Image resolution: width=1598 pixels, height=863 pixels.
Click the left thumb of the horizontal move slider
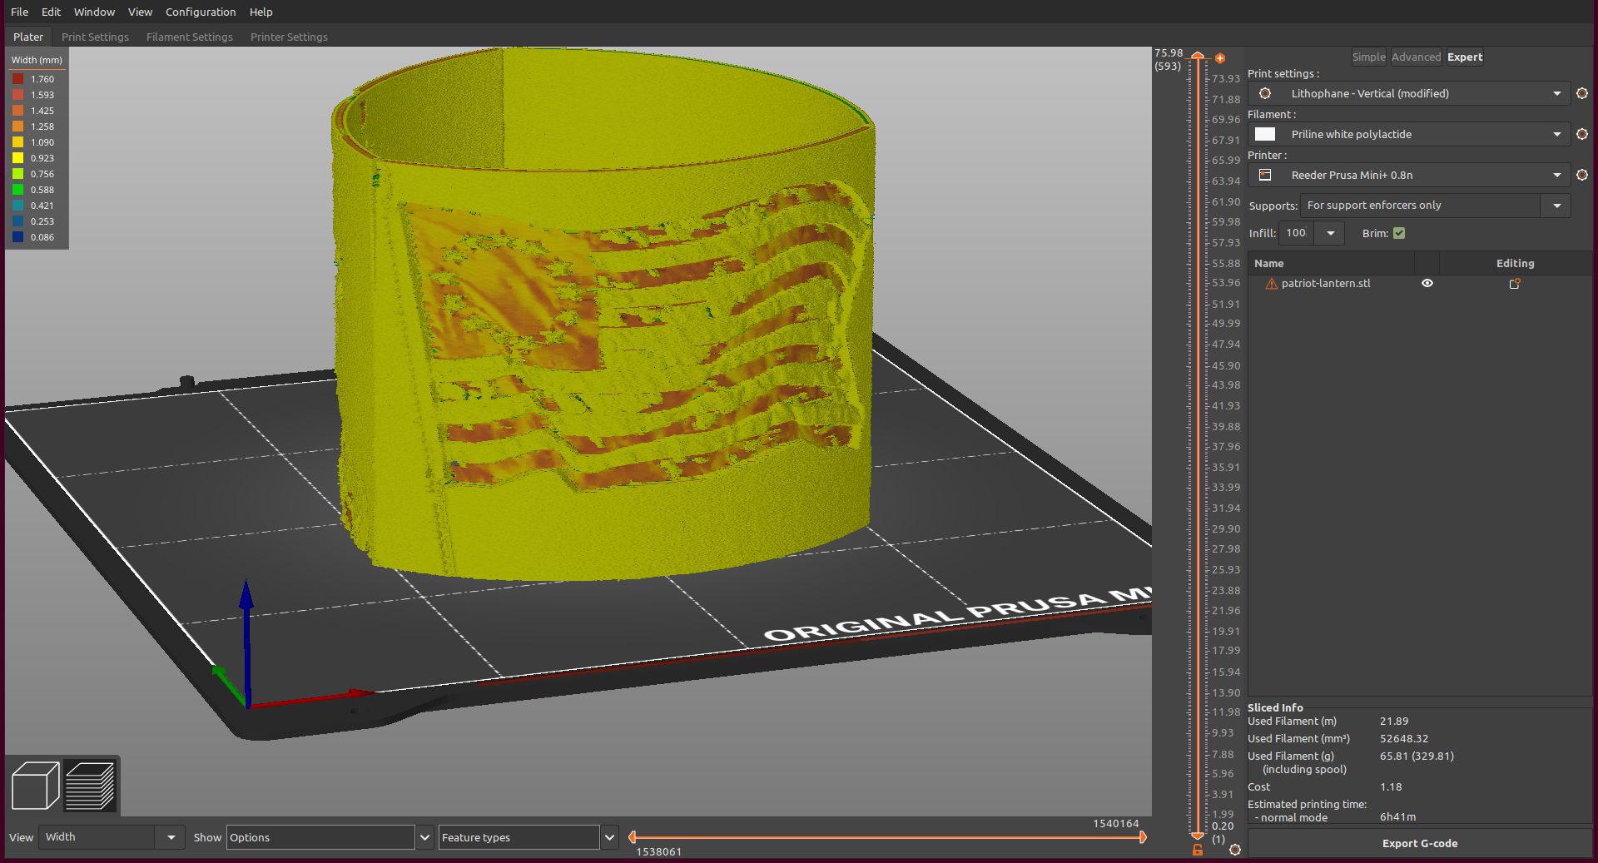tap(633, 837)
